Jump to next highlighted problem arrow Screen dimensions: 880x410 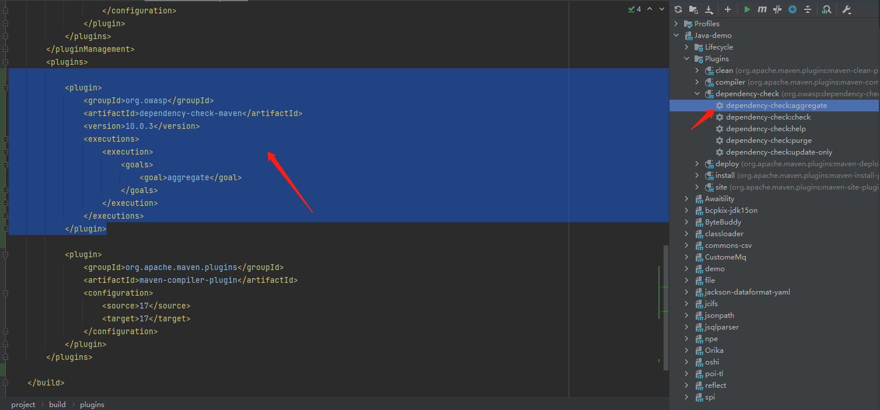click(x=661, y=9)
